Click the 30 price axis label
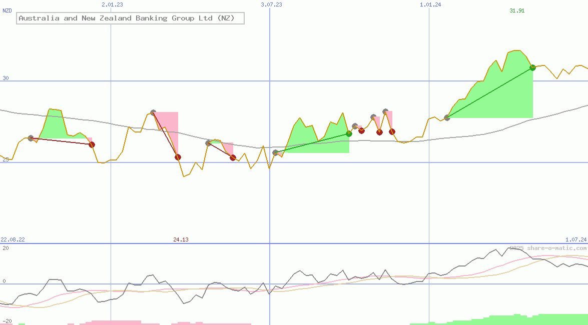 6,78
